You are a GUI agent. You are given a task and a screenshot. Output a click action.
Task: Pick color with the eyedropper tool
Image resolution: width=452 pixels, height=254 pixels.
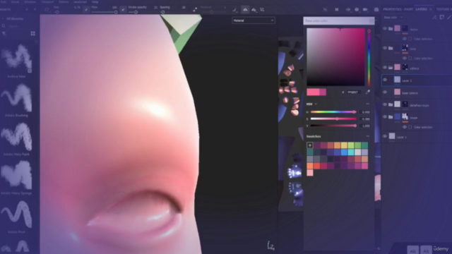(x=368, y=92)
